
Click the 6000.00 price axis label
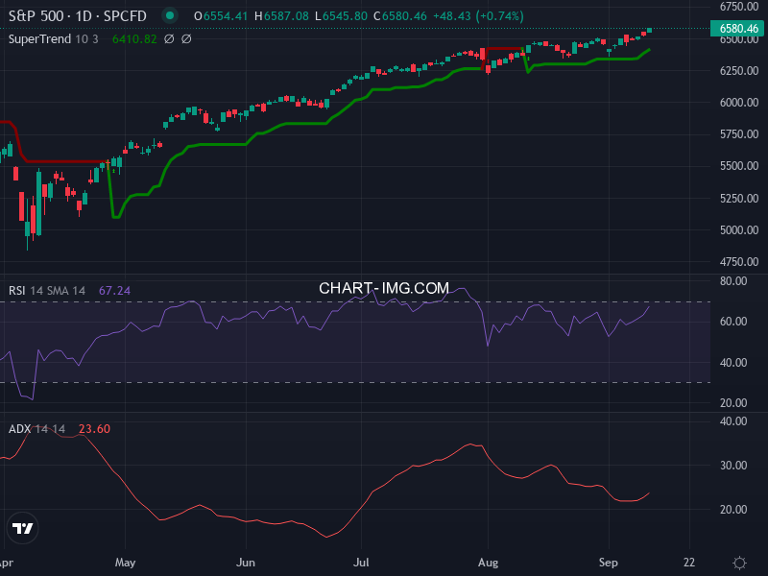pyautogui.click(x=739, y=103)
